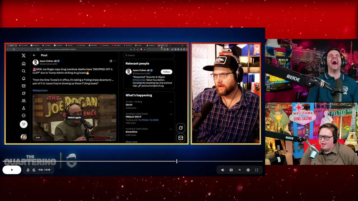Click @DailyCaller link in Jason Cohen's bio
The image size is (358, 201).
tap(139, 80)
